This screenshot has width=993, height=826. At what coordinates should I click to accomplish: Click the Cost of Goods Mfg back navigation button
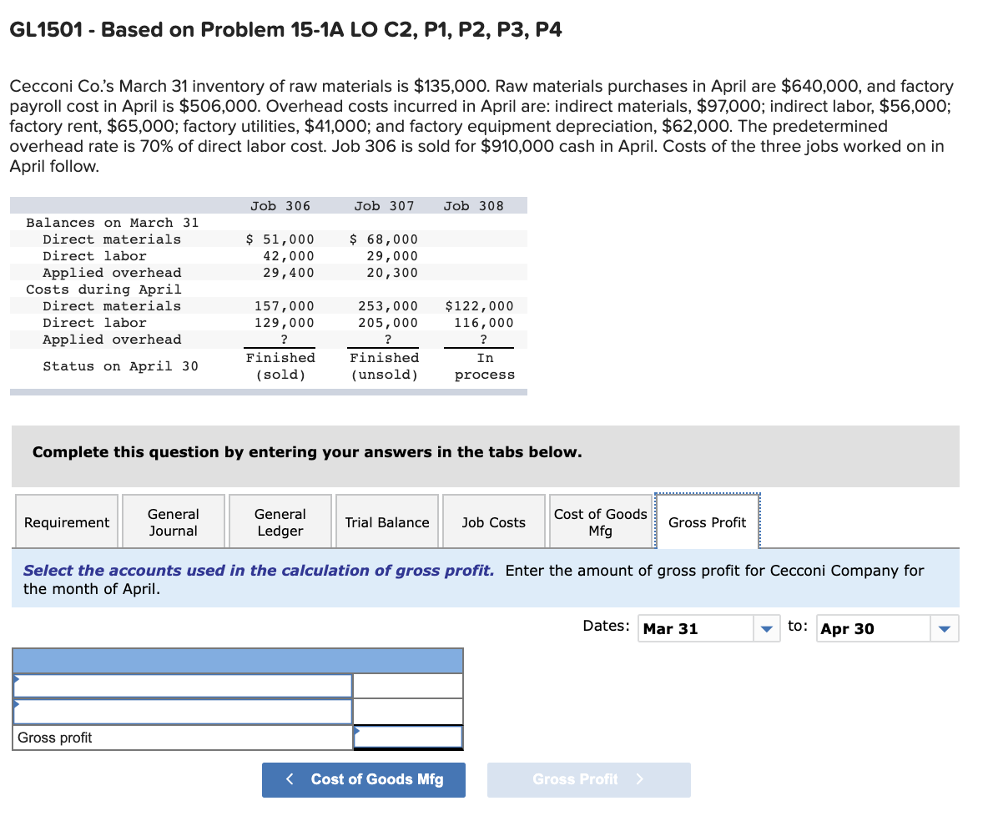(363, 779)
